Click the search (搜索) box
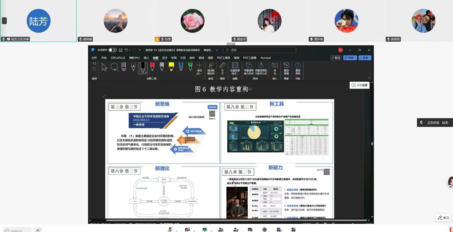The width and height of the screenshot is (453, 232). point(260,50)
